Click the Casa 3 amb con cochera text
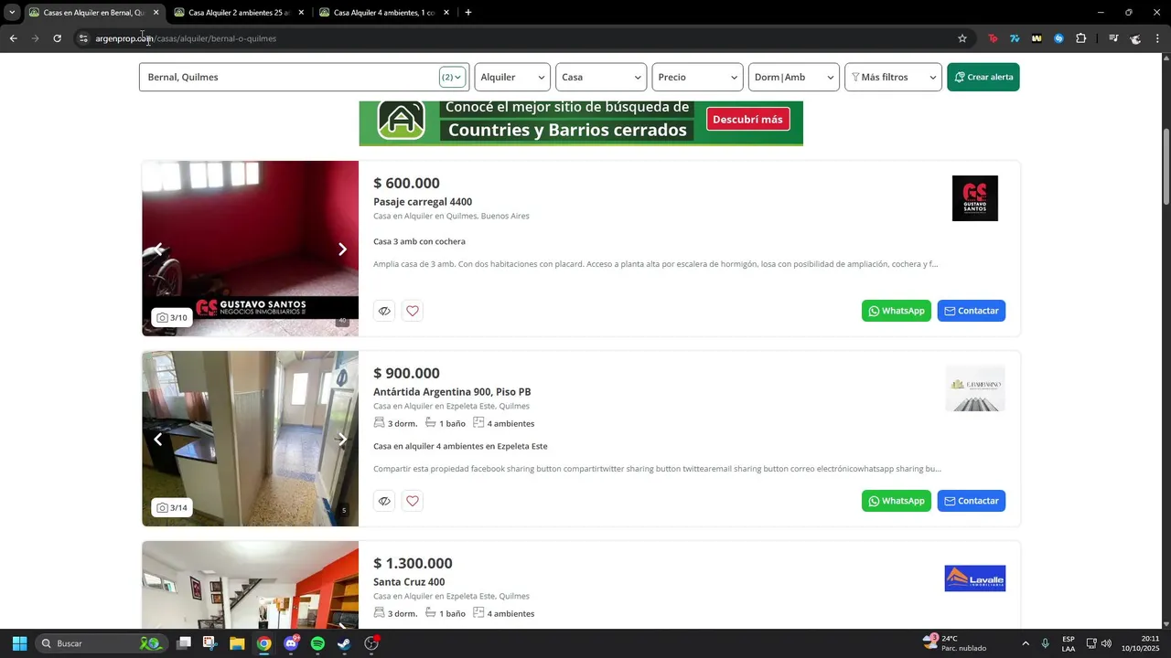Screen dimensions: 1171x658 (x=419, y=241)
